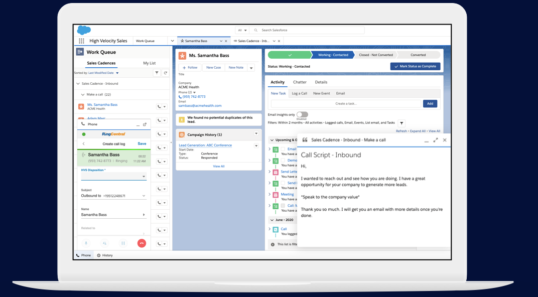Viewport: 538px width, 297px height.
Task: Click the lead icon beside Ms. Samantha Bass in Work Queue
Action: [81, 107]
